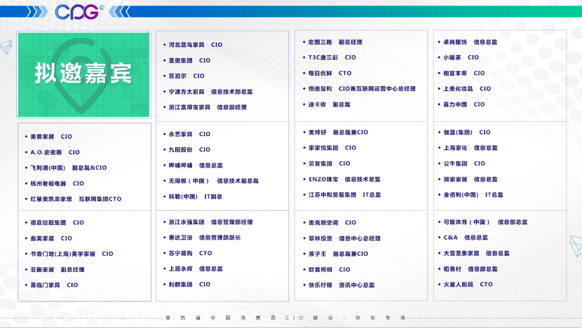Image resolution: width=582 pixels, height=328 pixels.
Task: Select 浙江永强集团 信息管理部经理 entry
Action: tap(210, 222)
